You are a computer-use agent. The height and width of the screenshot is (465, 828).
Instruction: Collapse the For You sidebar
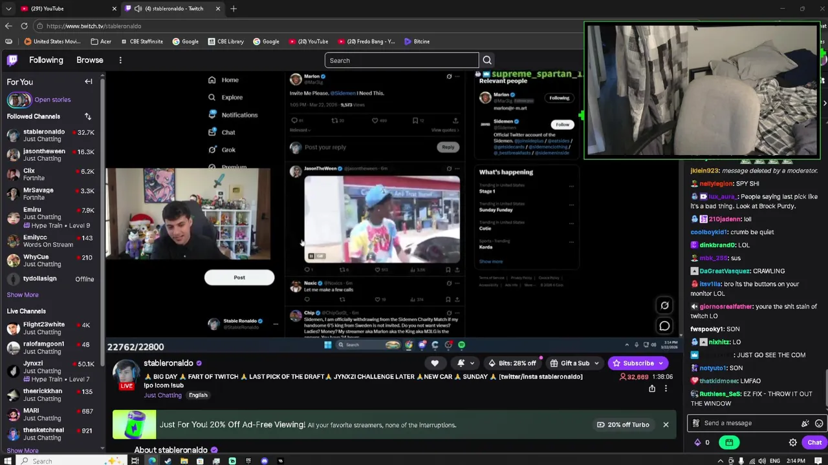(x=89, y=82)
